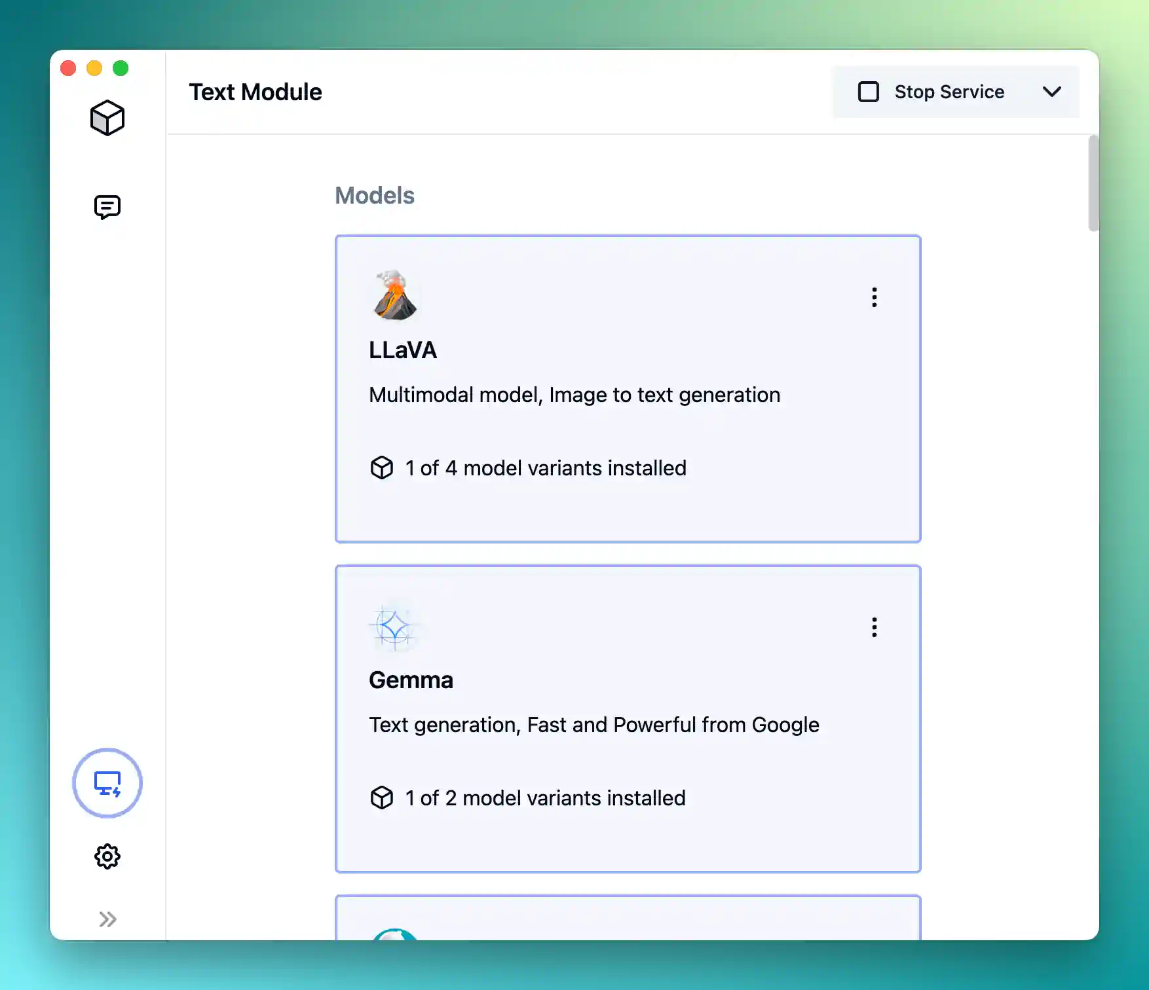Open the Models section from the sidebar
The height and width of the screenshot is (990, 1149).
[107, 118]
